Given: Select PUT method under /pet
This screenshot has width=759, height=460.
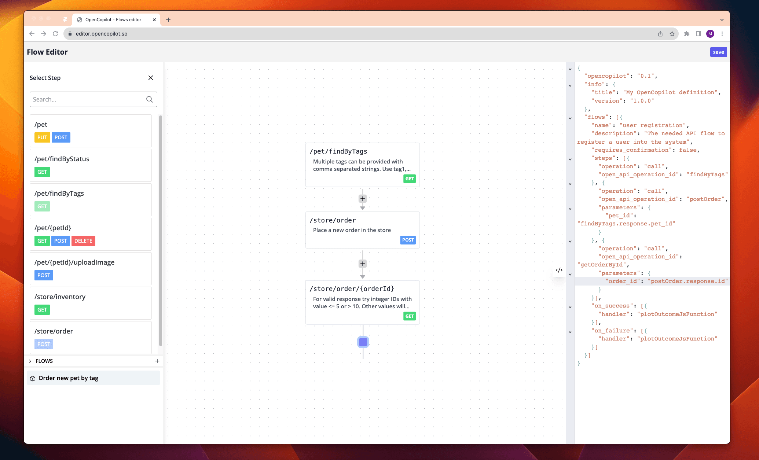Looking at the screenshot, I should click(42, 137).
